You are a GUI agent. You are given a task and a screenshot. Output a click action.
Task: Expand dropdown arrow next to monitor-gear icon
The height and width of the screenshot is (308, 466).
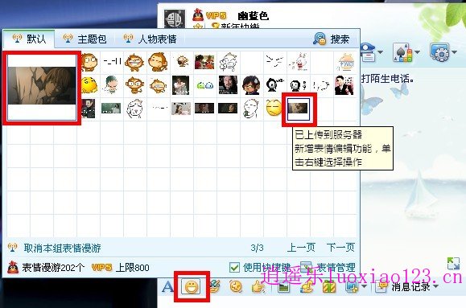[x=455, y=52]
